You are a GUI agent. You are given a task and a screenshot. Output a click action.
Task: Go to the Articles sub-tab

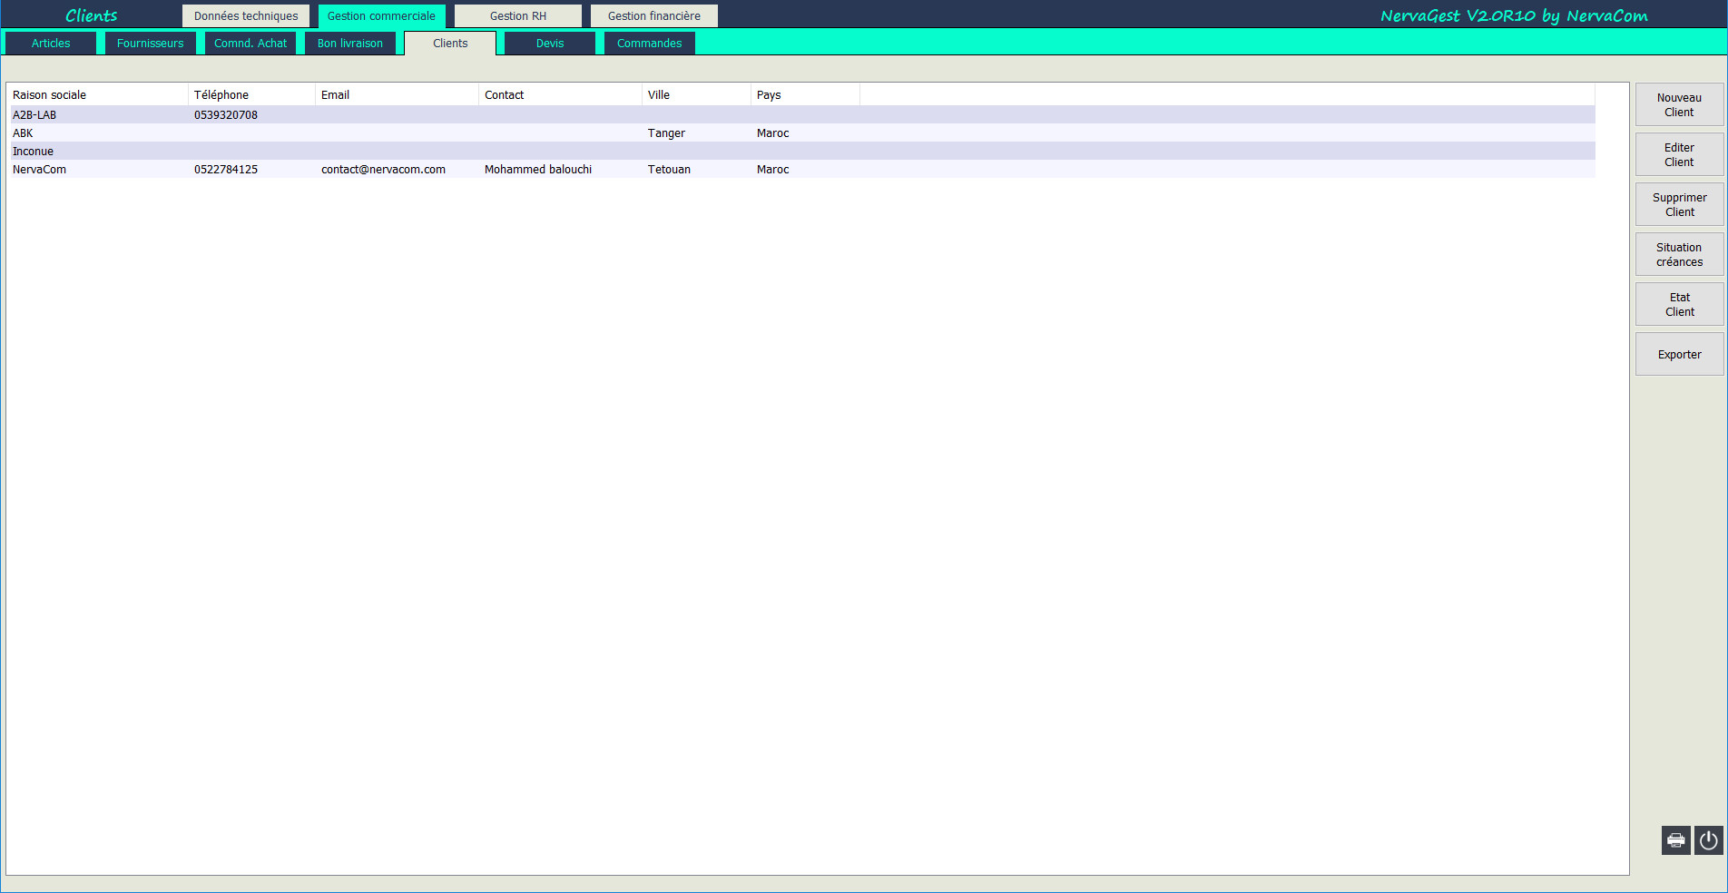[51, 44]
